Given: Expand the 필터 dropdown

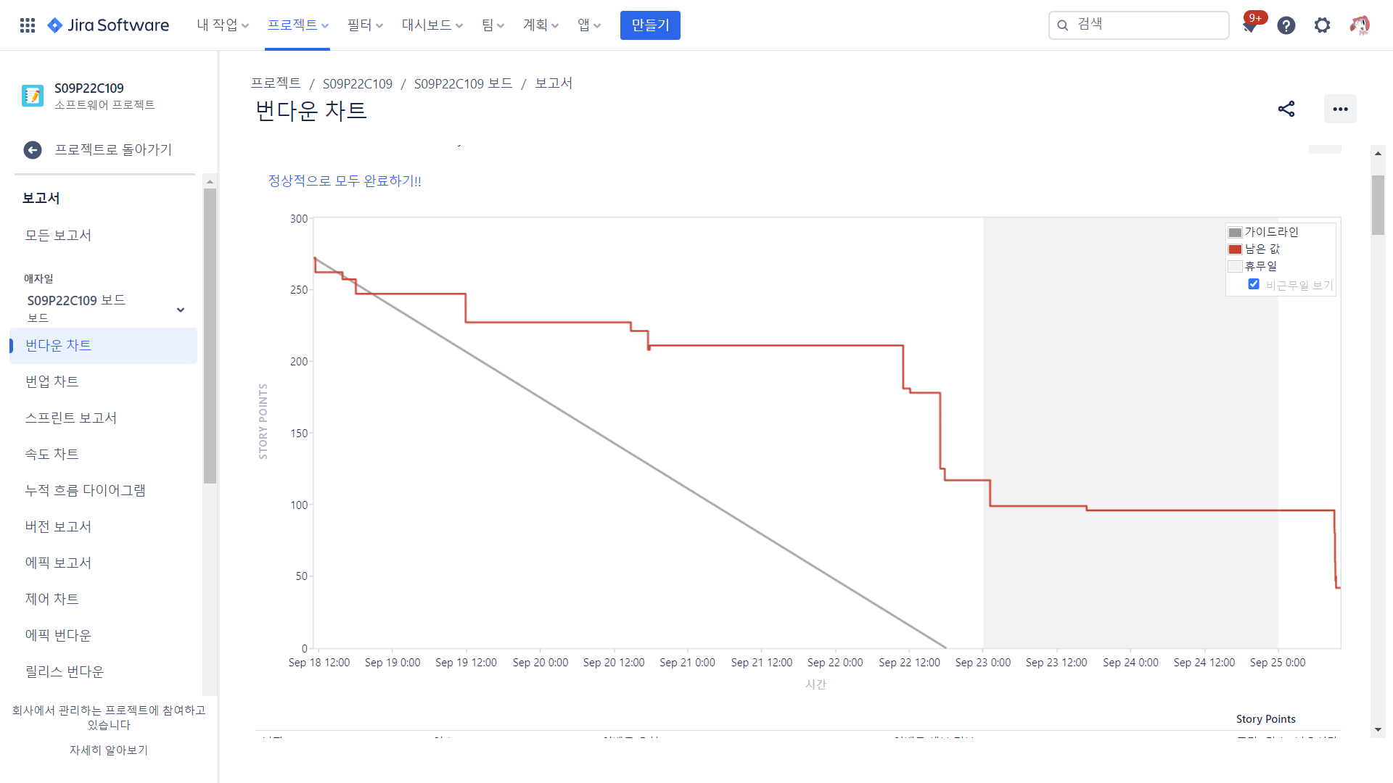Looking at the screenshot, I should click(365, 25).
